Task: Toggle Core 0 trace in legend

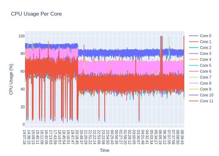Action: tap(205, 36)
